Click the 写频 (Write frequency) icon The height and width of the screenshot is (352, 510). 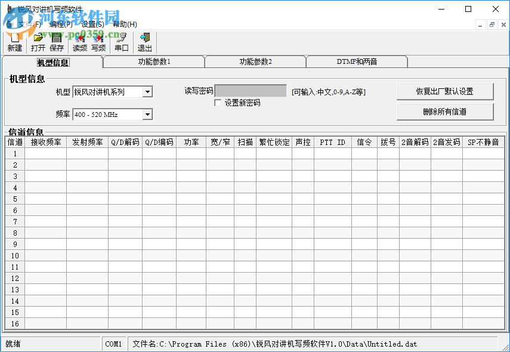click(97, 42)
